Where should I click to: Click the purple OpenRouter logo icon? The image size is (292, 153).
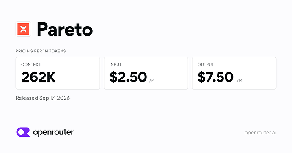click(x=23, y=132)
